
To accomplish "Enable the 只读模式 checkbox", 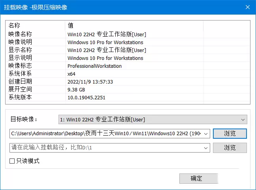I will pyautogui.click(x=12, y=161).
